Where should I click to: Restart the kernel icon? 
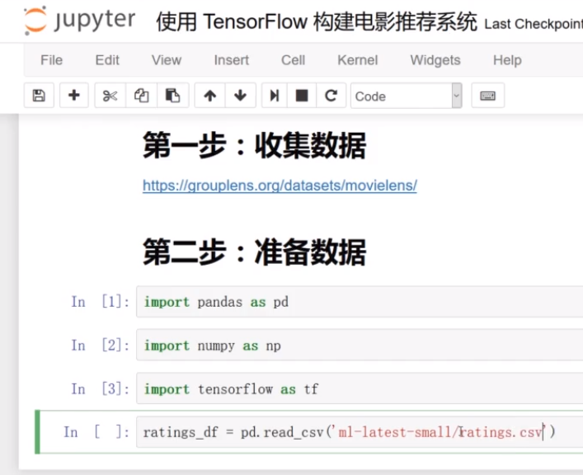tap(331, 96)
